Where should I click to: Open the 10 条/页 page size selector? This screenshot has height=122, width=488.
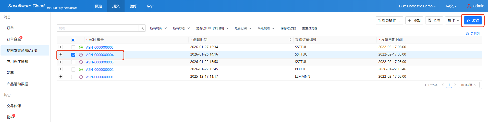469,85
